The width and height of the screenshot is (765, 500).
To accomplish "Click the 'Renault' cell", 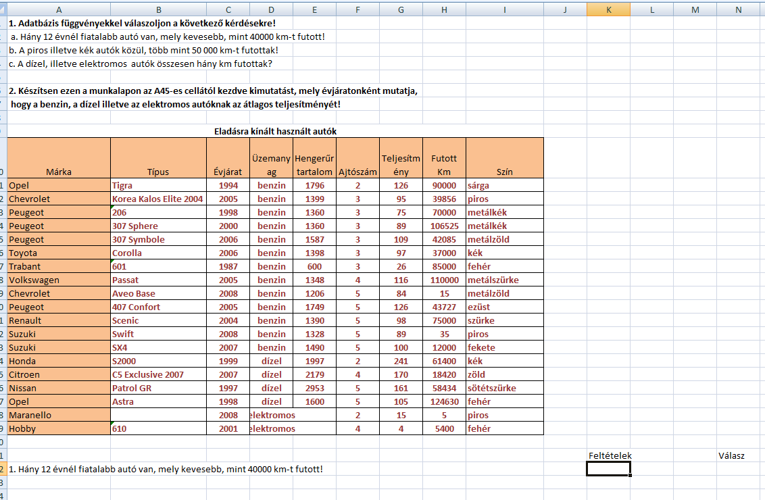I will tap(59, 320).
